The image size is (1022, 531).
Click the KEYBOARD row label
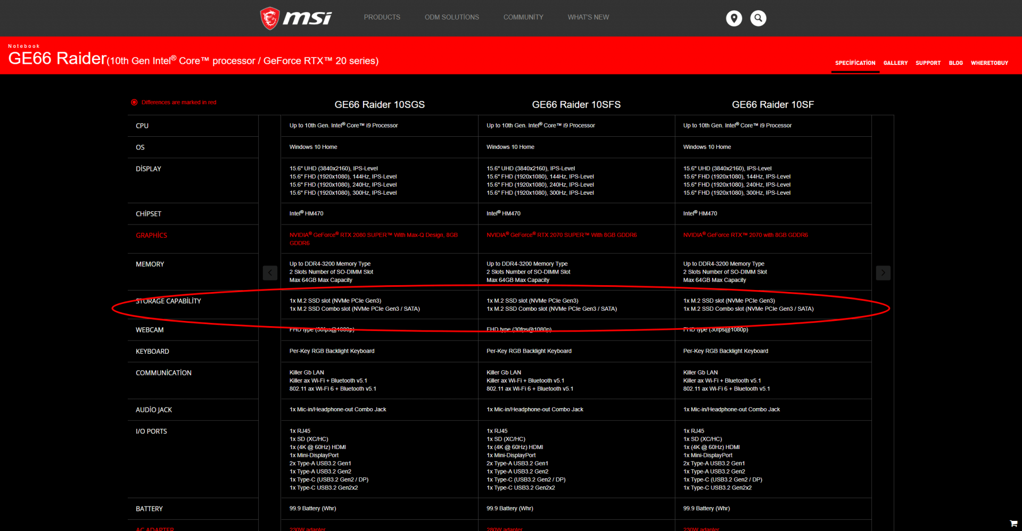152,351
